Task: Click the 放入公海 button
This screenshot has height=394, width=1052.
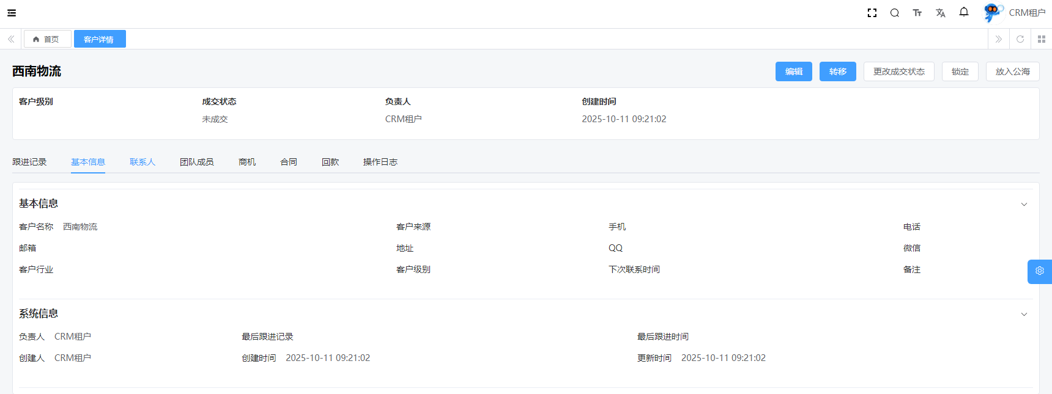Action: [x=1012, y=71]
